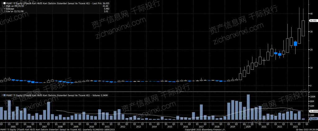The image size is (318, 131).
Task: Click the blue Q2 2023 down candlestick
Action: tap(295, 43)
